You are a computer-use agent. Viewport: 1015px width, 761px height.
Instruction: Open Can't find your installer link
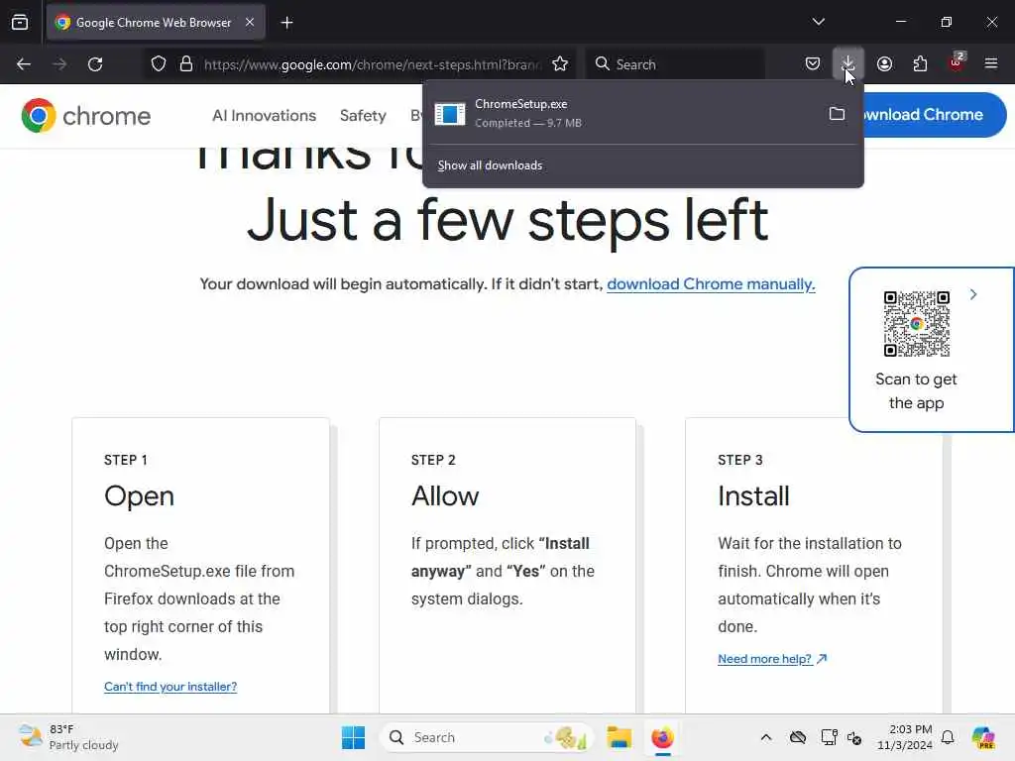tap(170, 687)
